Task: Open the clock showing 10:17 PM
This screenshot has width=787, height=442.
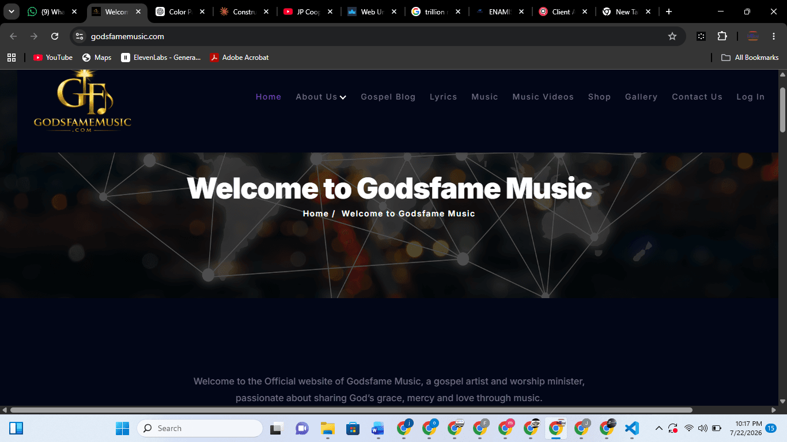Action: [x=746, y=428]
